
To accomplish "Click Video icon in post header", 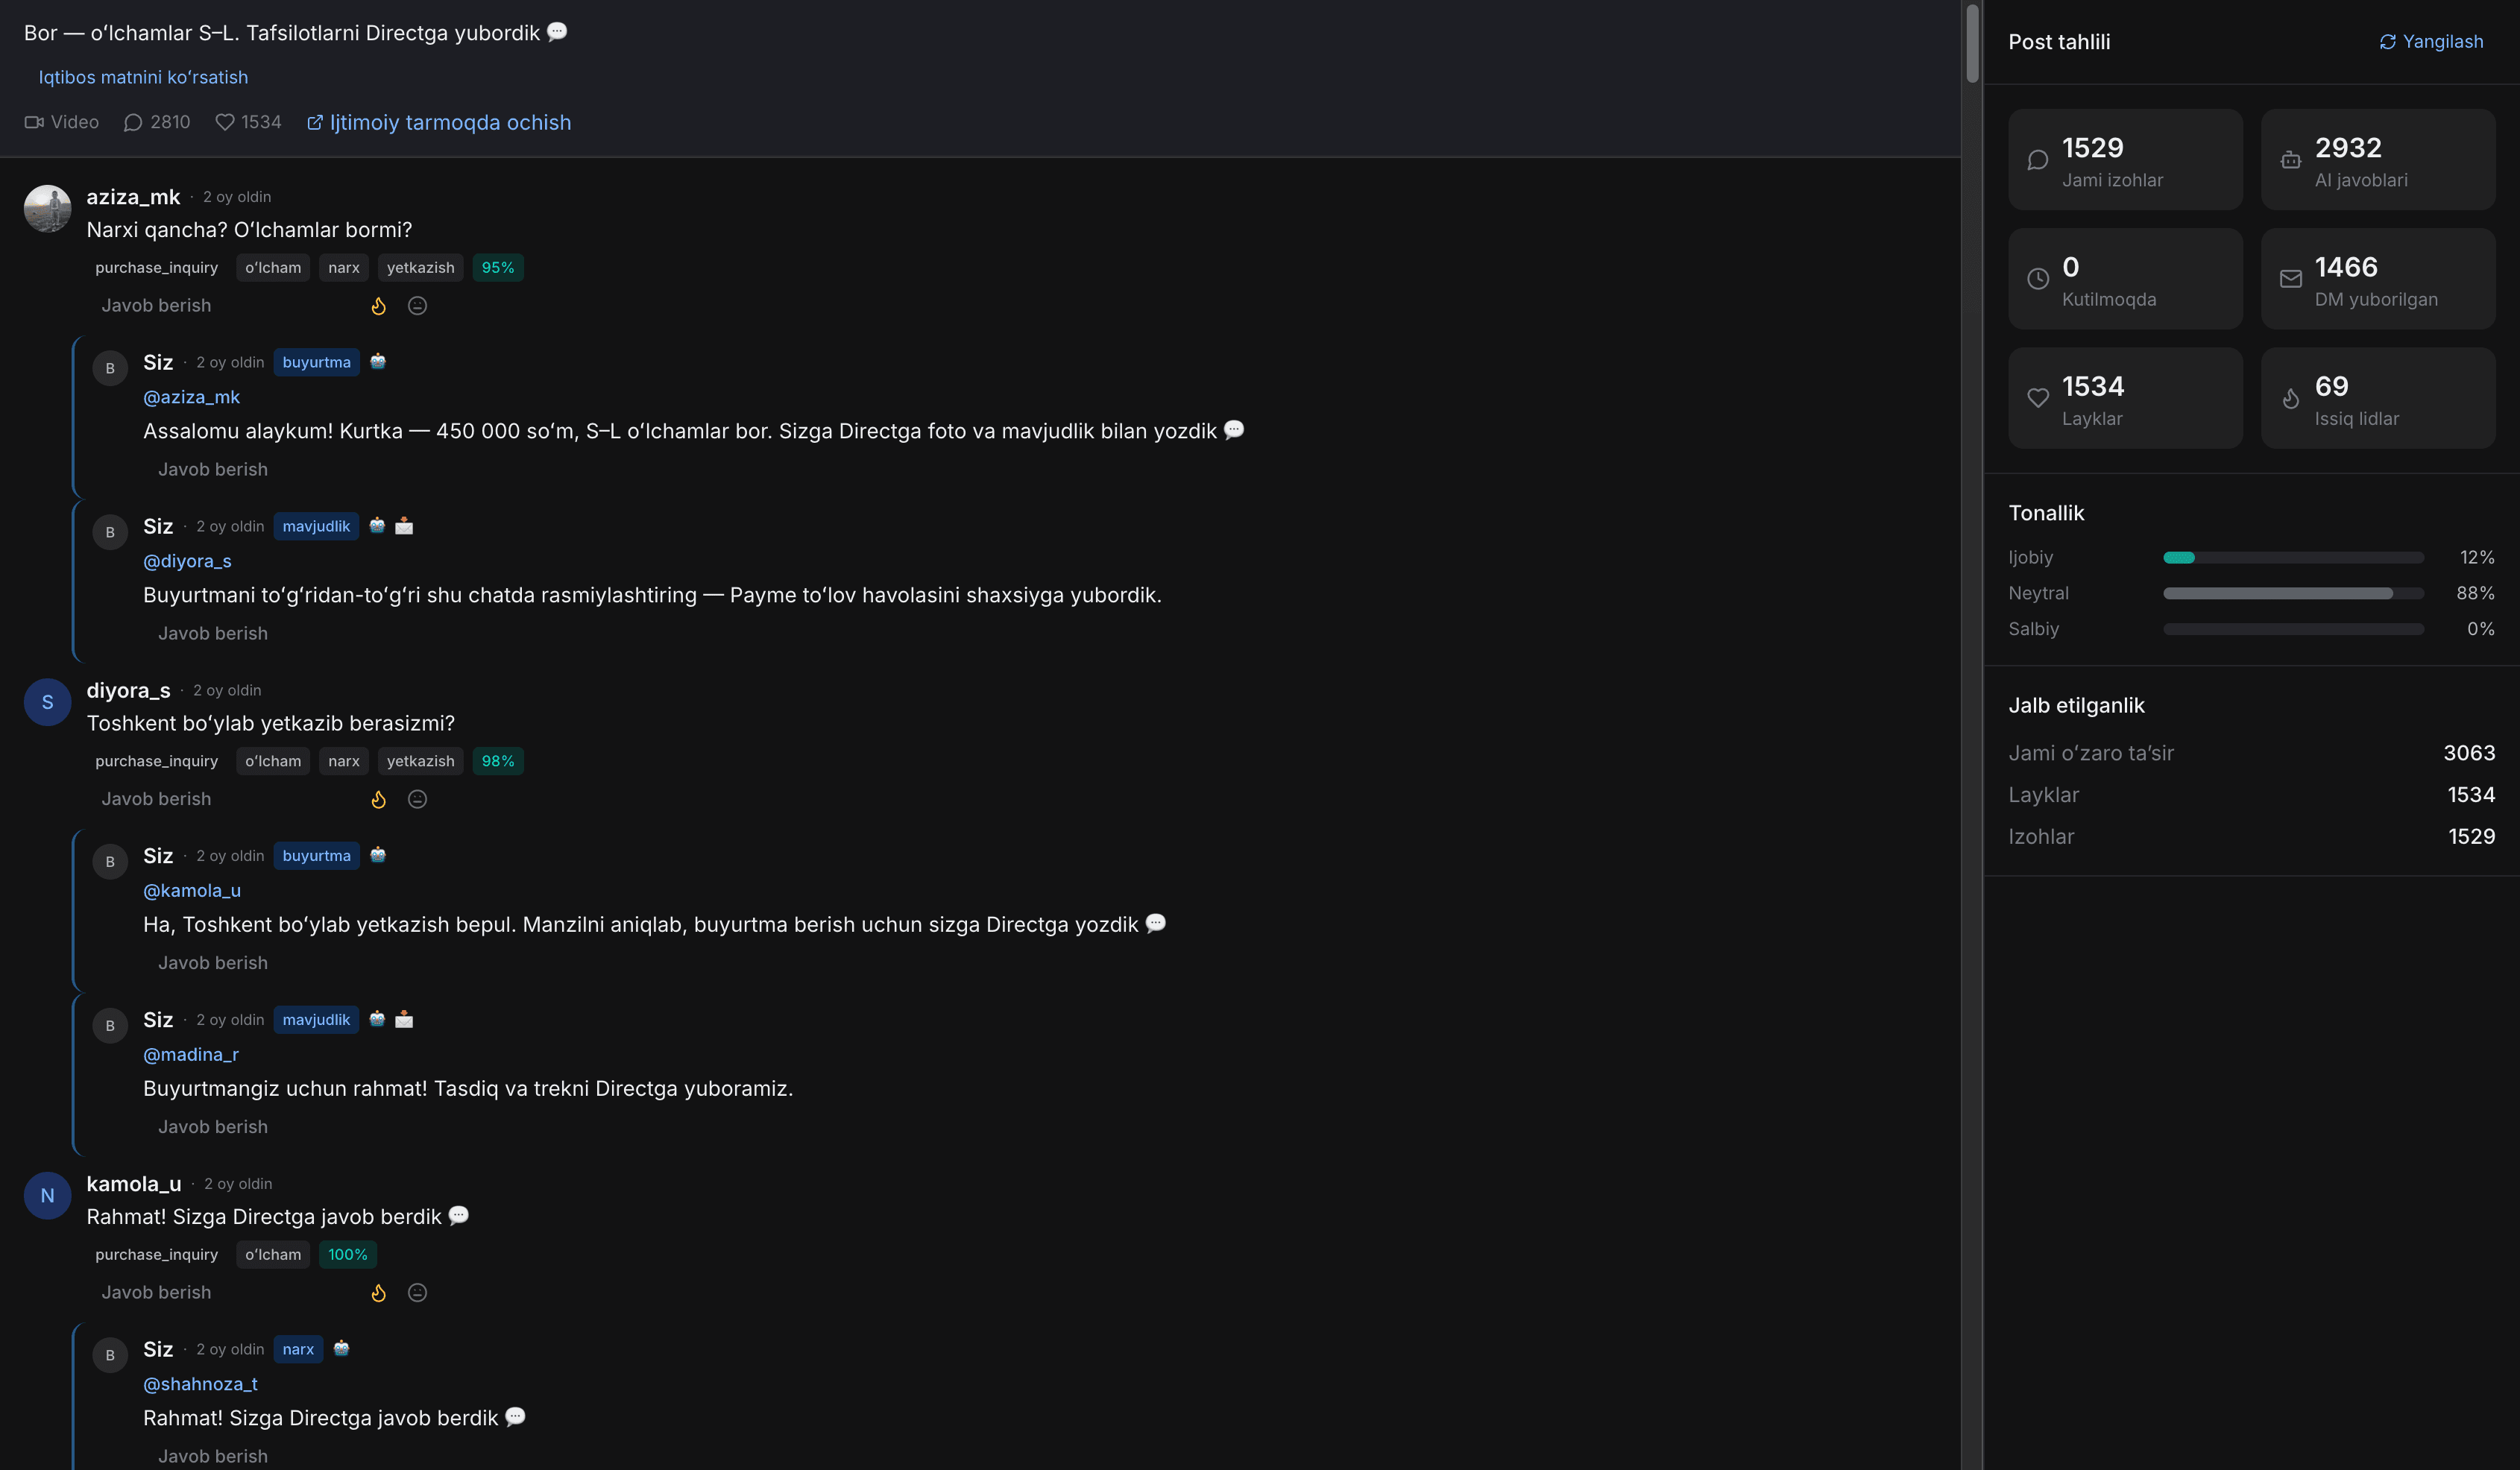I will coord(34,122).
